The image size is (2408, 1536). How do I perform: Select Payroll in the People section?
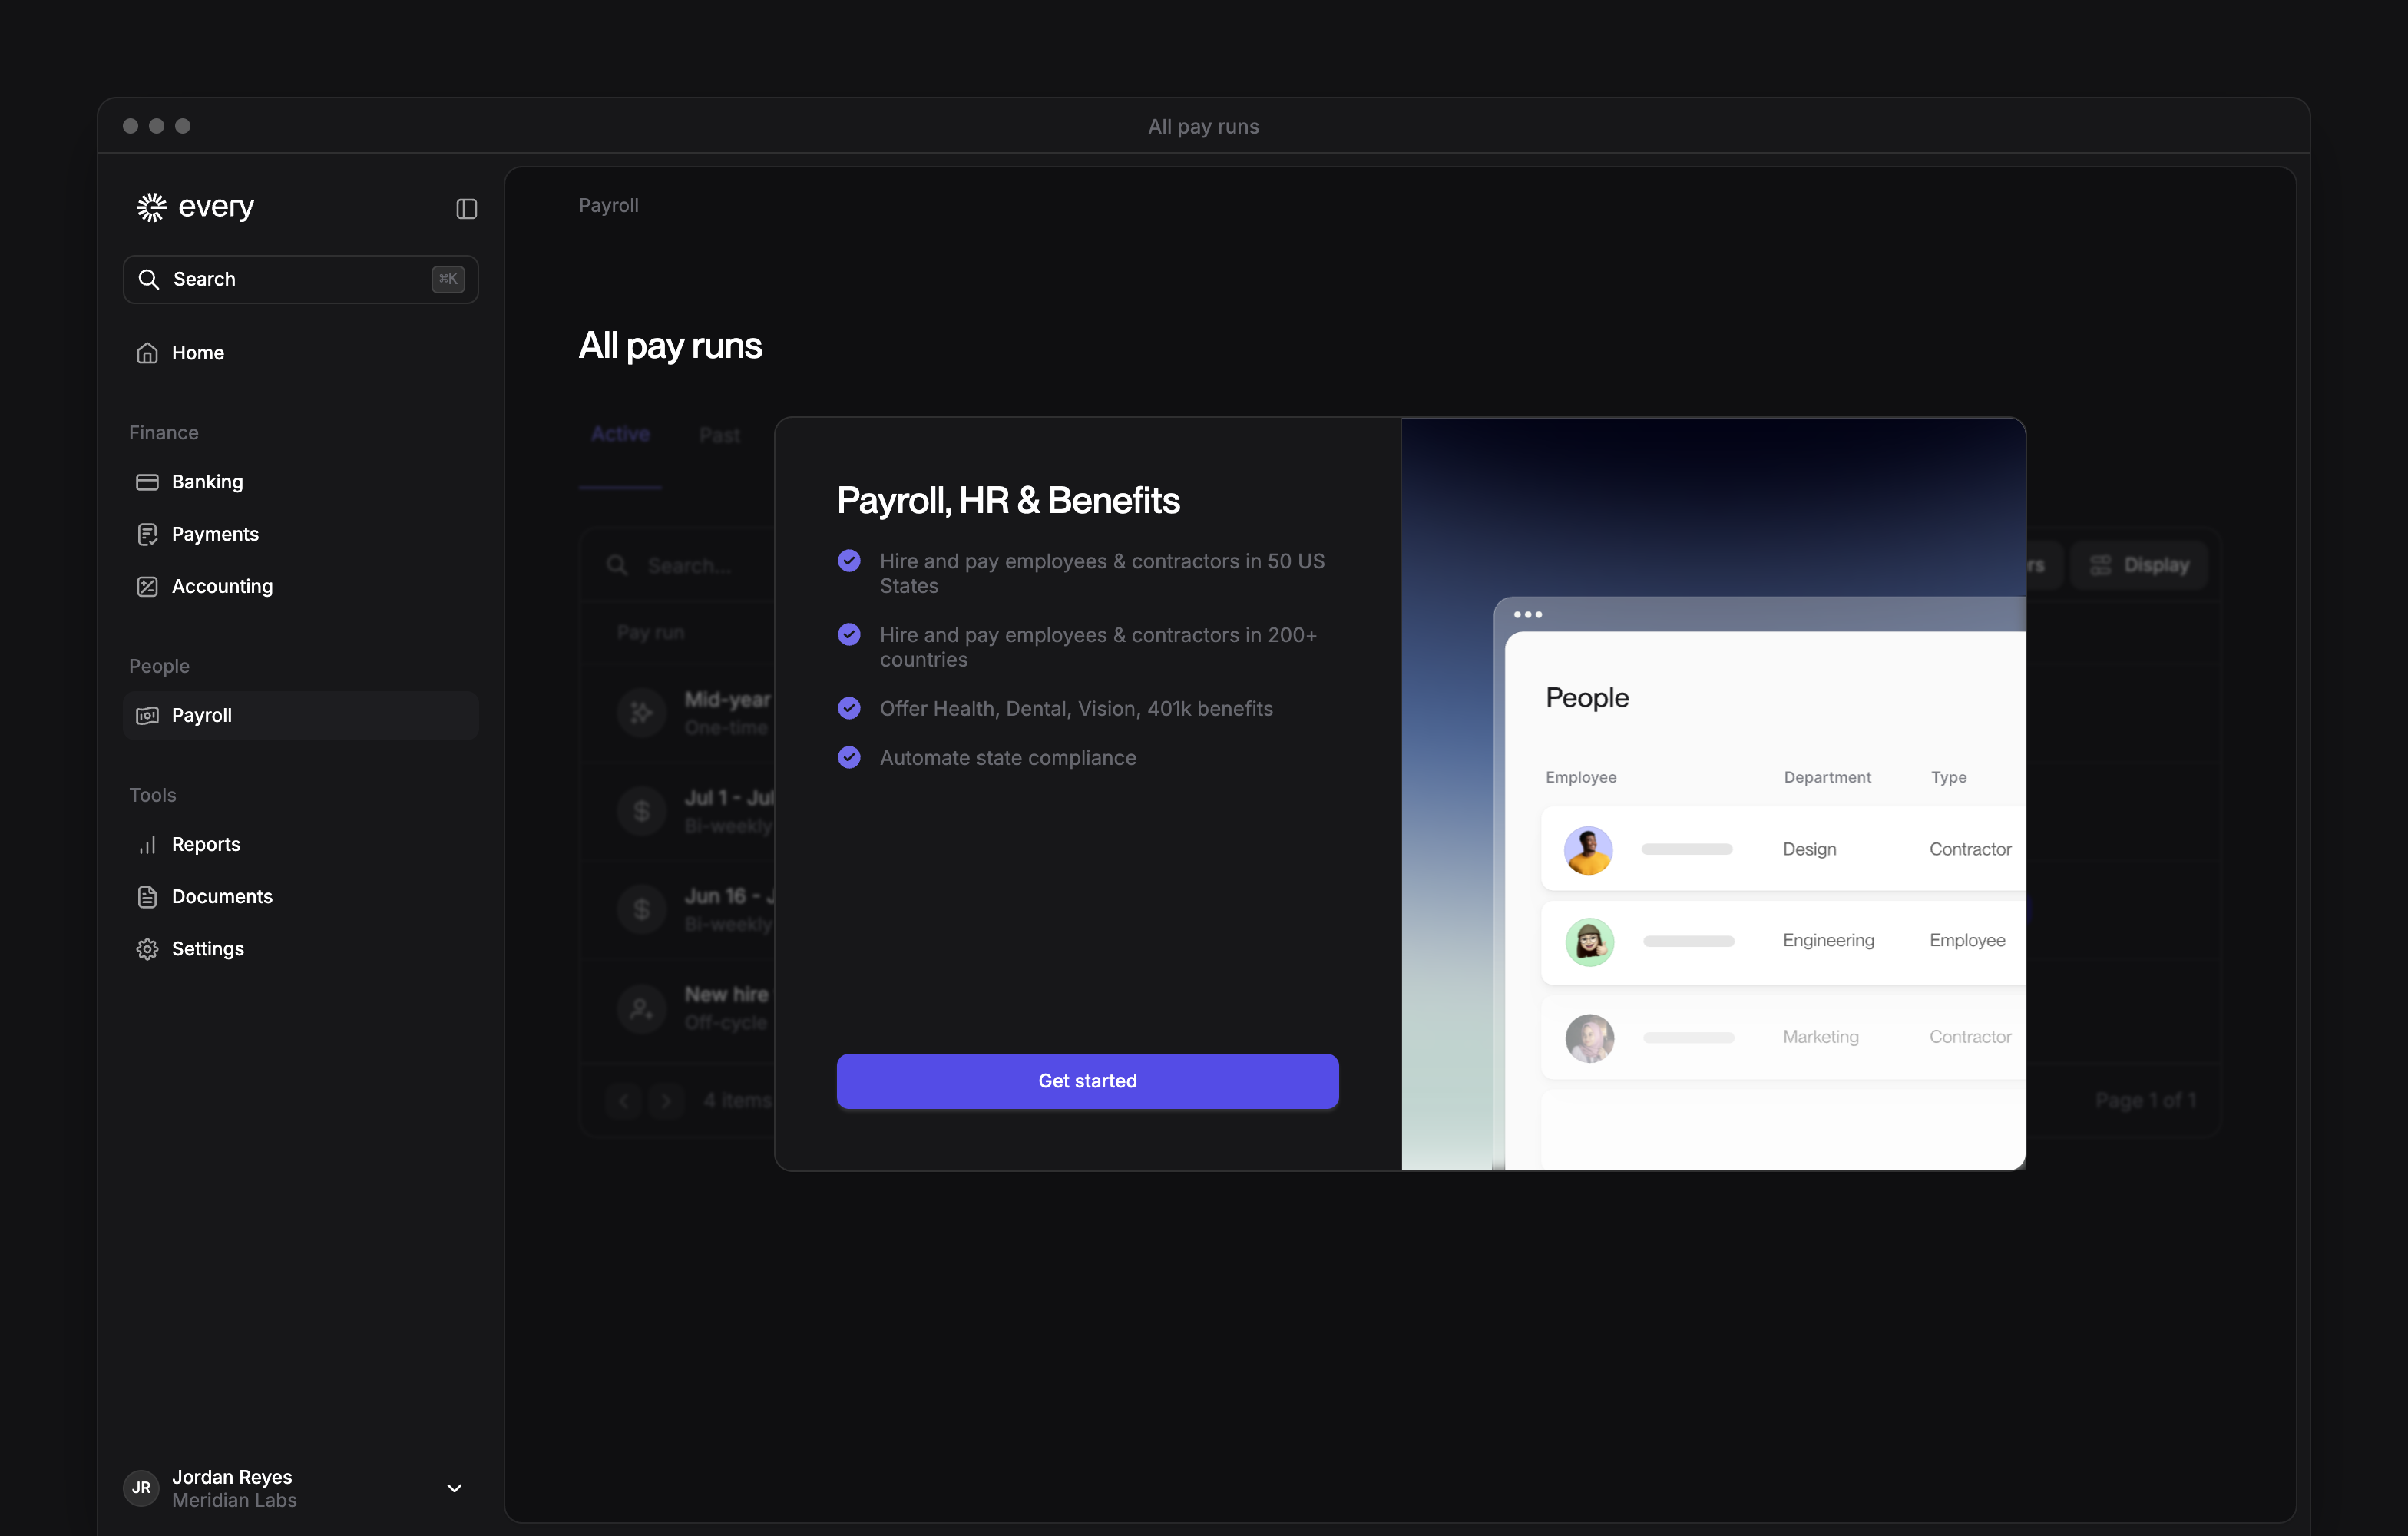click(x=300, y=715)
